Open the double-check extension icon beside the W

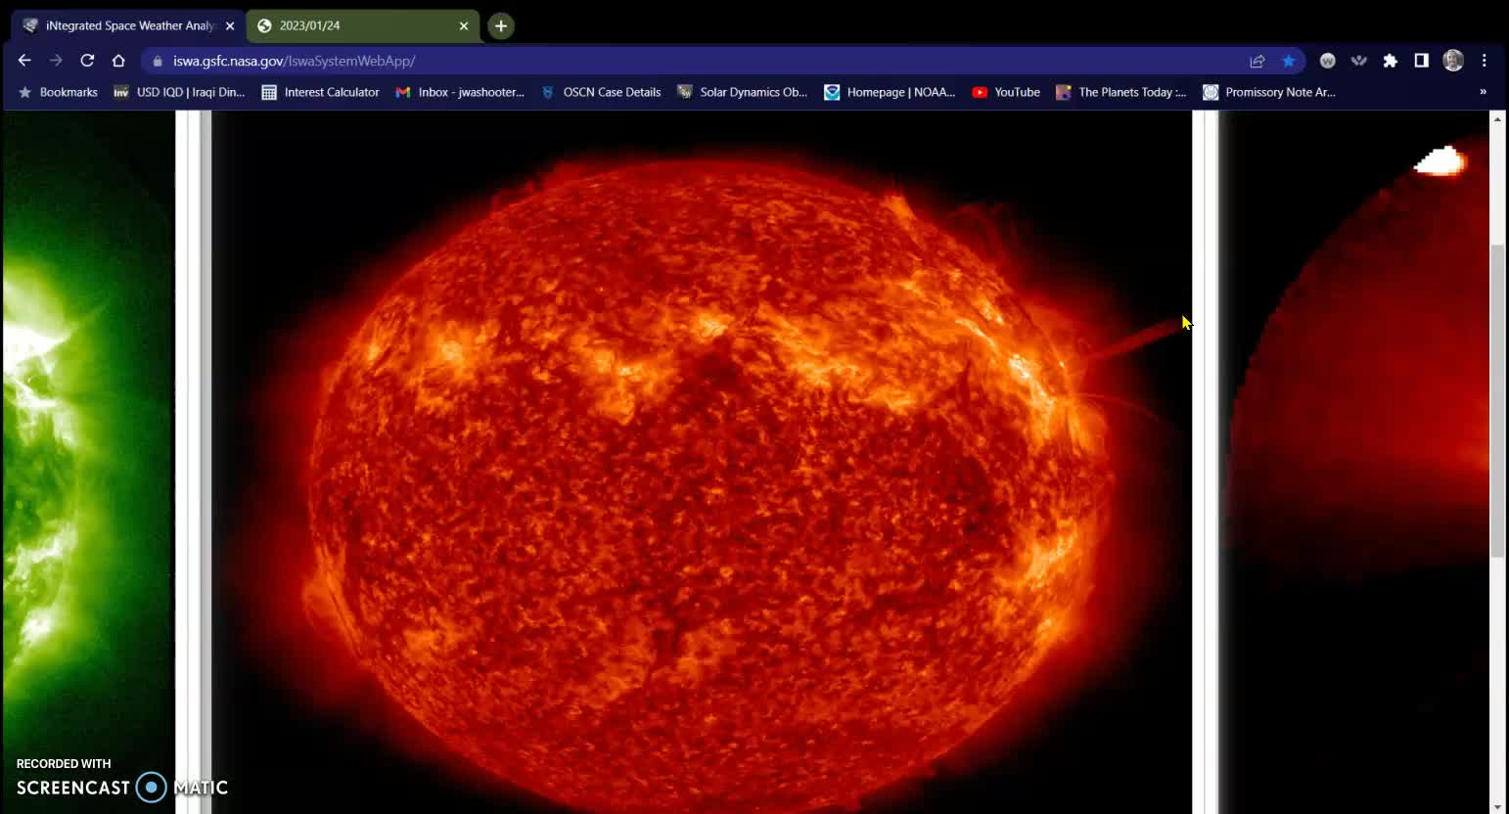[1359, 61]
